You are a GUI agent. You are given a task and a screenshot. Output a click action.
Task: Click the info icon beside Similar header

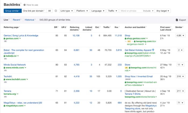coord(183,27)
